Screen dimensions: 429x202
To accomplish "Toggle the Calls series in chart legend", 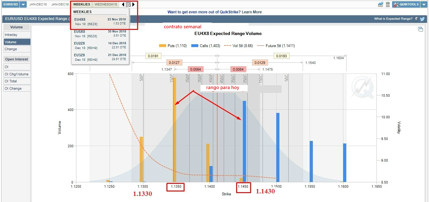I will pos(205,46).
